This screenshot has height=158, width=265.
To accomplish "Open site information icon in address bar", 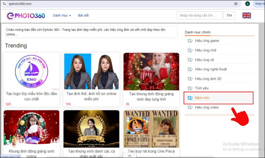I will click(x=4, y=4).
